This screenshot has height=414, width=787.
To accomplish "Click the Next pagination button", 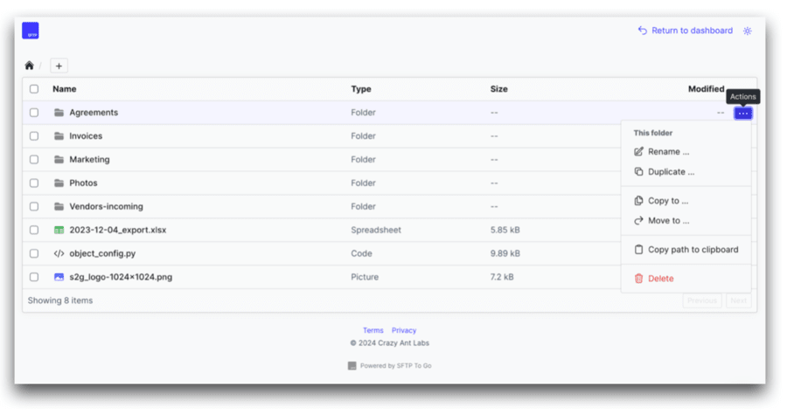I will click(738, 300).
